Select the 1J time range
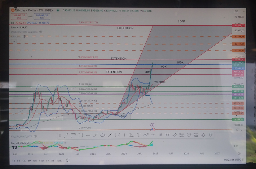256x169 pixels. click(14, 161)
